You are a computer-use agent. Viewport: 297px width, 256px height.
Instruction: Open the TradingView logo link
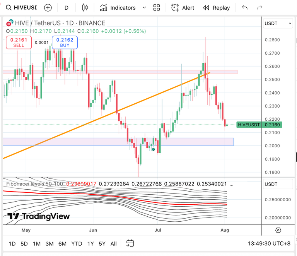pyautogui.click(x=38, y=216)
